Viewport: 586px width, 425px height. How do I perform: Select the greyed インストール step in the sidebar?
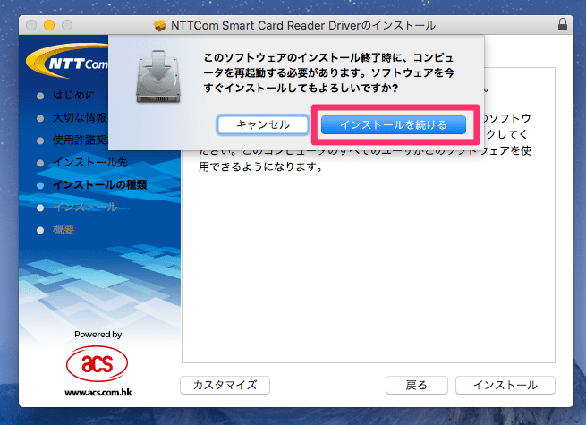coord(84,208)
